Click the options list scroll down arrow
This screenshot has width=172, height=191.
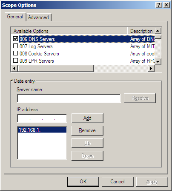pos(158,62)
